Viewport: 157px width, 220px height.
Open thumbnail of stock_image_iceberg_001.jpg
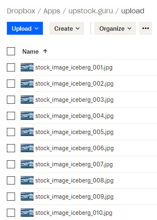pos(27,67)
